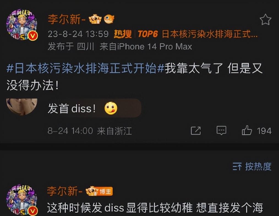Open reply with the comment bubble icon
The height and width of the screenshot is (216, 279).
221,131
